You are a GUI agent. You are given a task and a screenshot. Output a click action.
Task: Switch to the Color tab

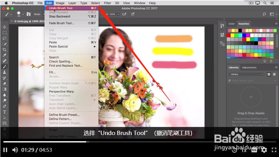tap(232, 24)
